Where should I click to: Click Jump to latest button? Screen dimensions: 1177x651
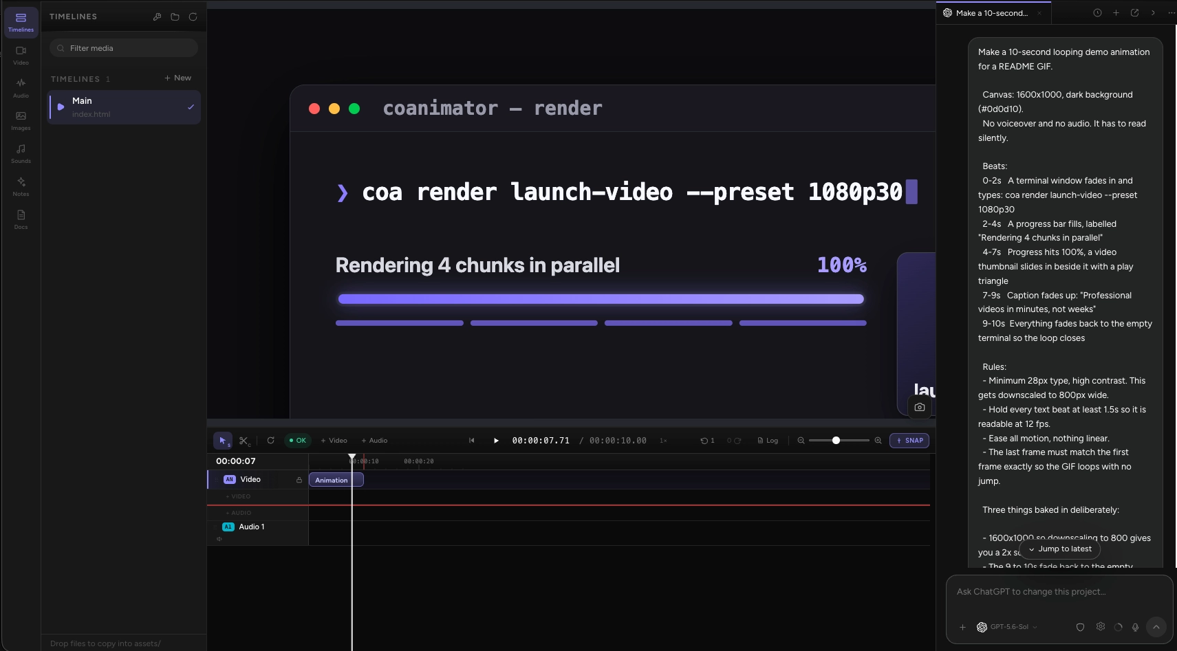(x=1060, y=549)
